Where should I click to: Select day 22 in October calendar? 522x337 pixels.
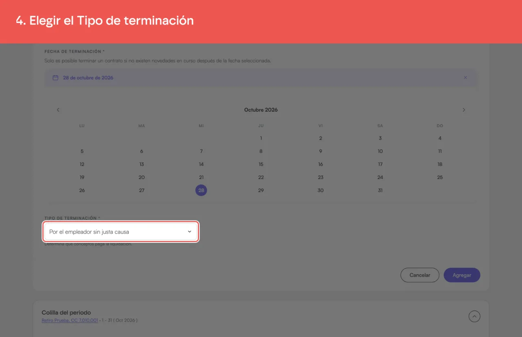[x=261, y=177]
